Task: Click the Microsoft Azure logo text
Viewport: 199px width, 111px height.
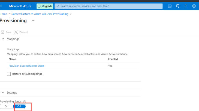Action: tap(20, 6)
